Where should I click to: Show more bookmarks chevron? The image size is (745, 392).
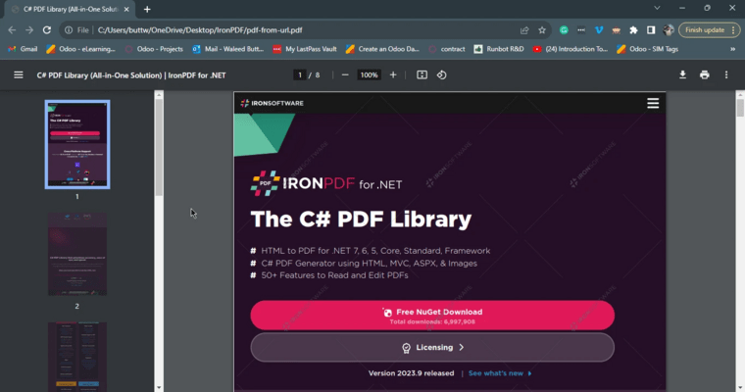tap(732, 49)
